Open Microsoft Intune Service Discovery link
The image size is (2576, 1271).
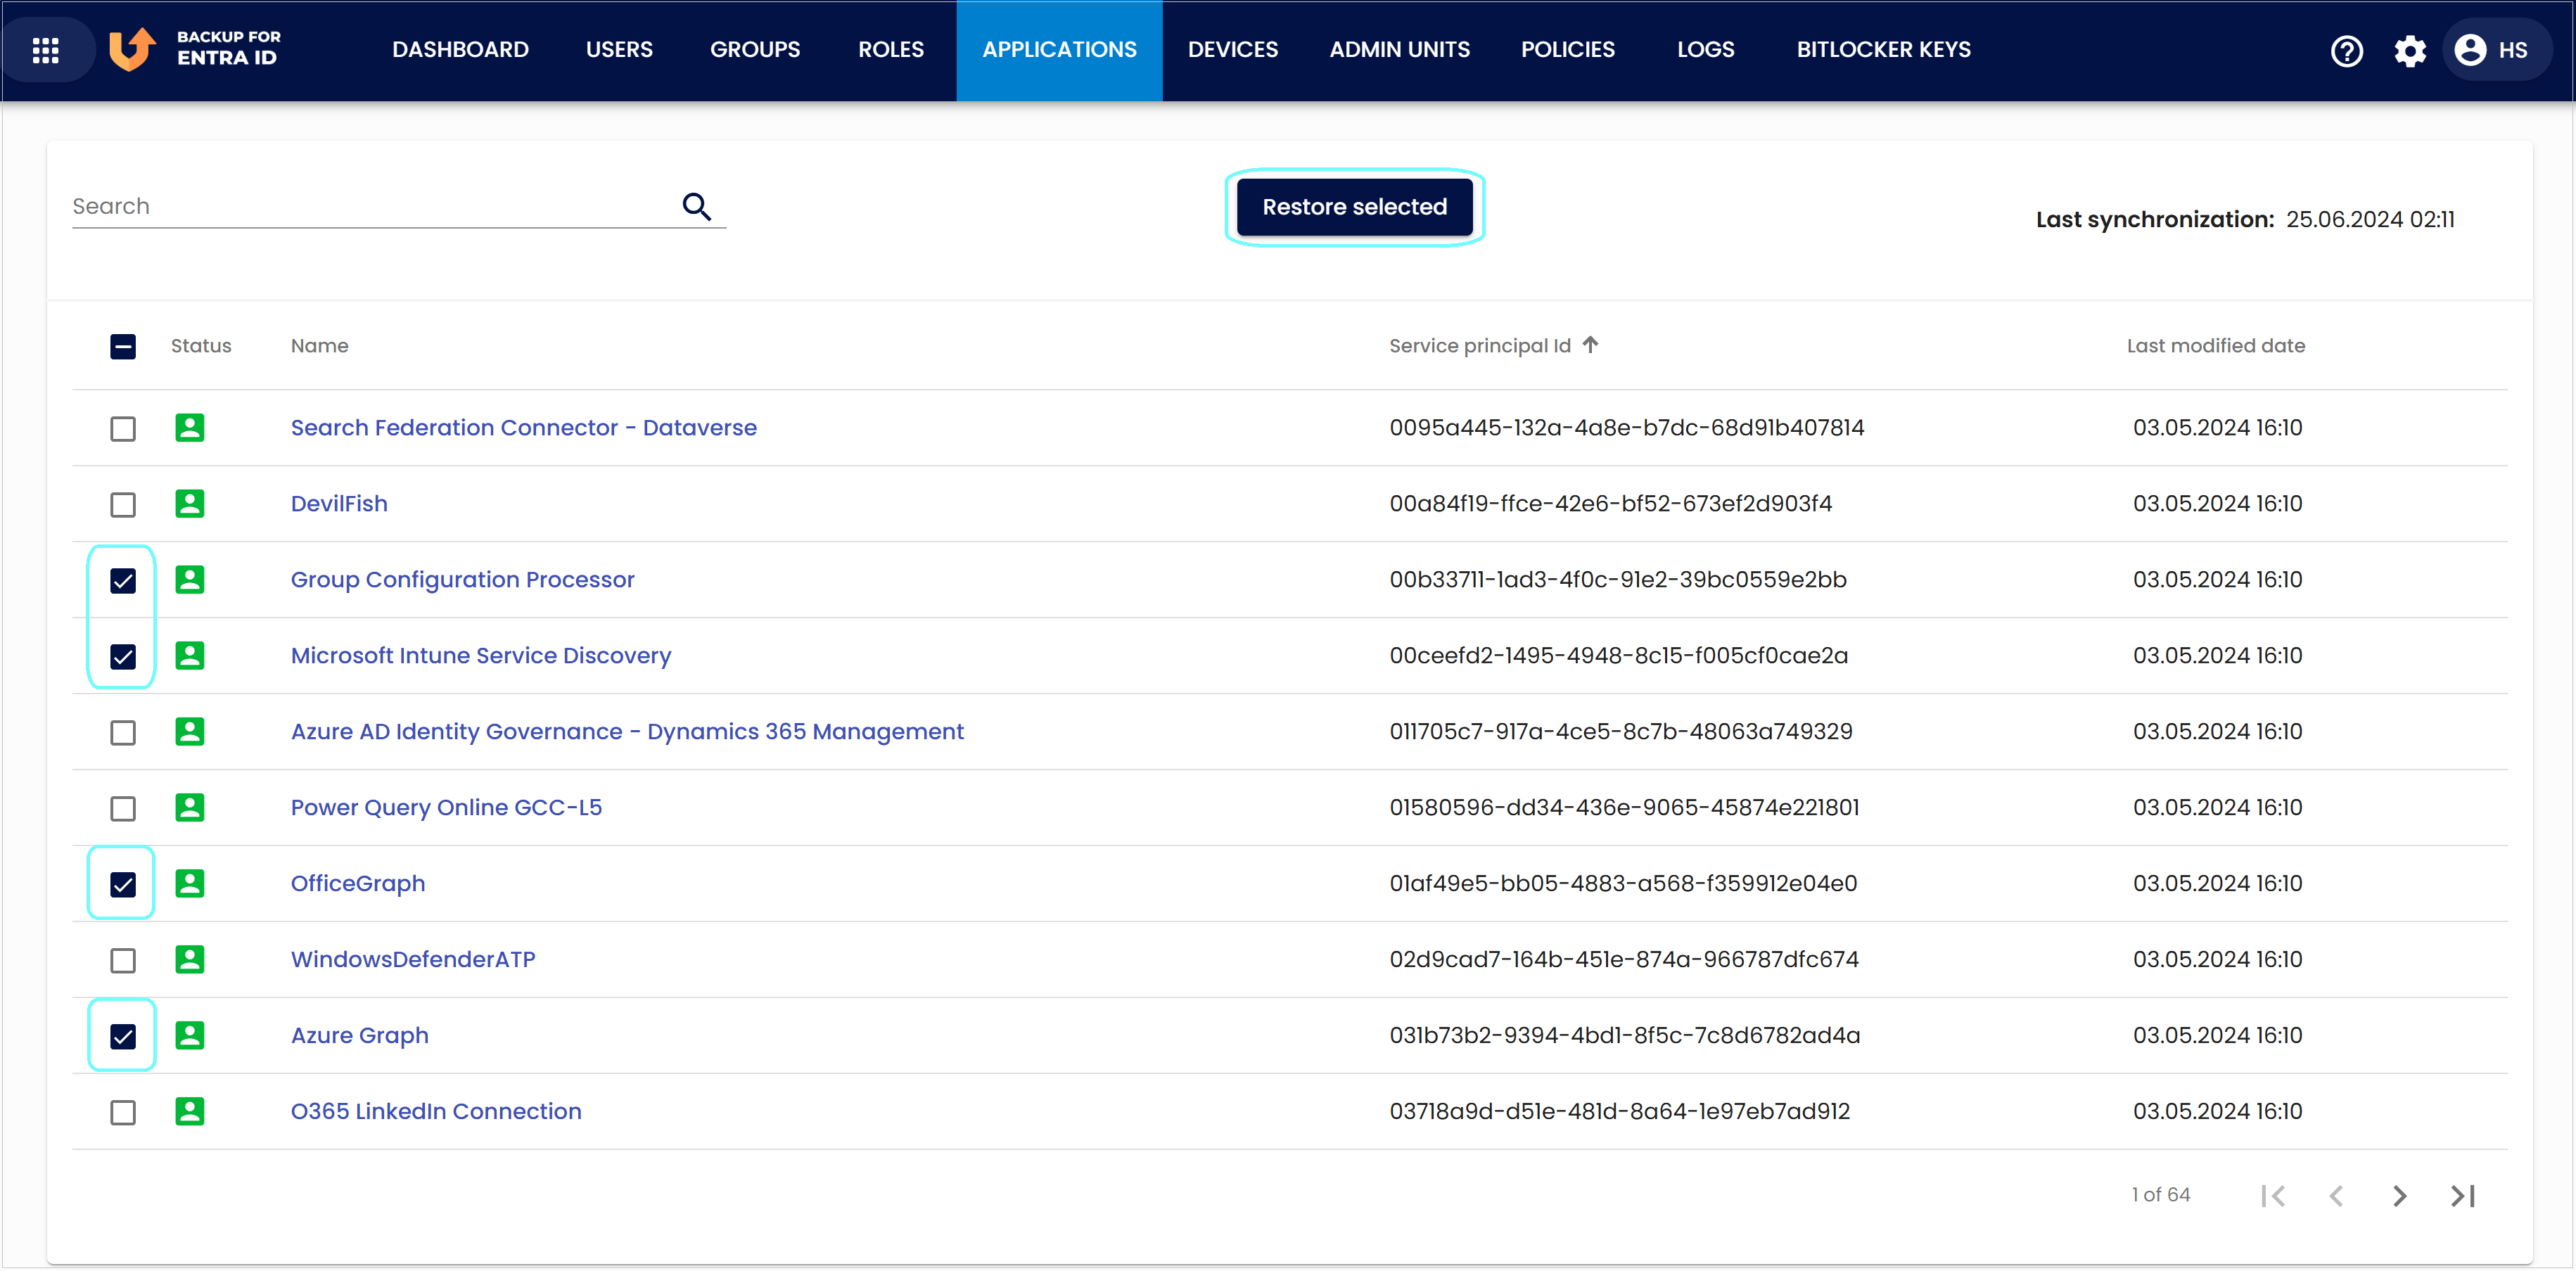pyautogui.click(x=481, y=656)
